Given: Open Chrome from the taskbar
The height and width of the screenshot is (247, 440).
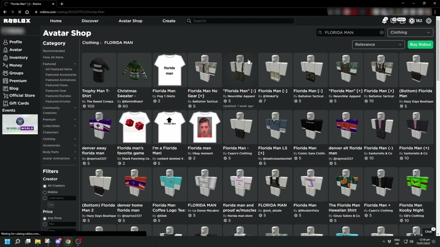Looking at the screenshot, I should click(68, 242).
